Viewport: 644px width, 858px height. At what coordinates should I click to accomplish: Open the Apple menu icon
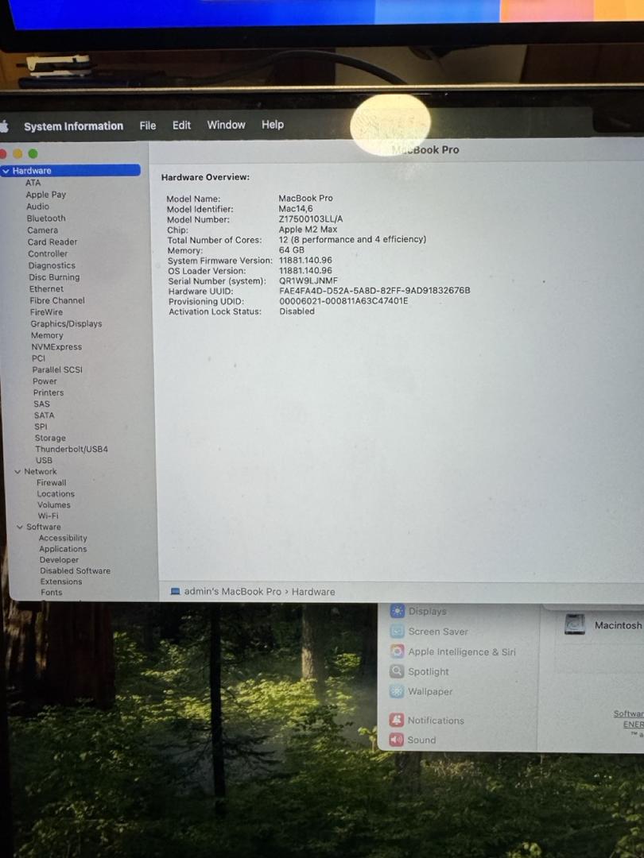(4, 126)
